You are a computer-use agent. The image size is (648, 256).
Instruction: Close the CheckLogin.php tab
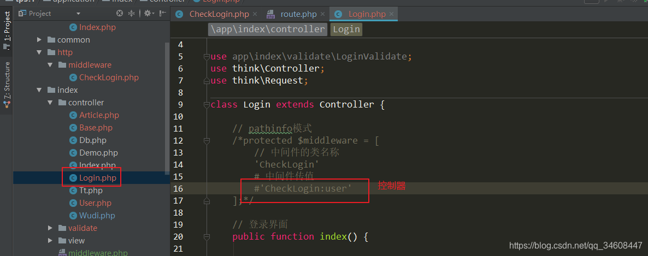coord(255,14)
